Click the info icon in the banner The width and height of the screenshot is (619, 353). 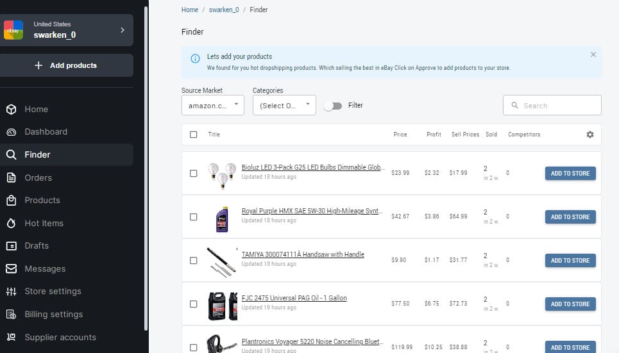point(195,59)
